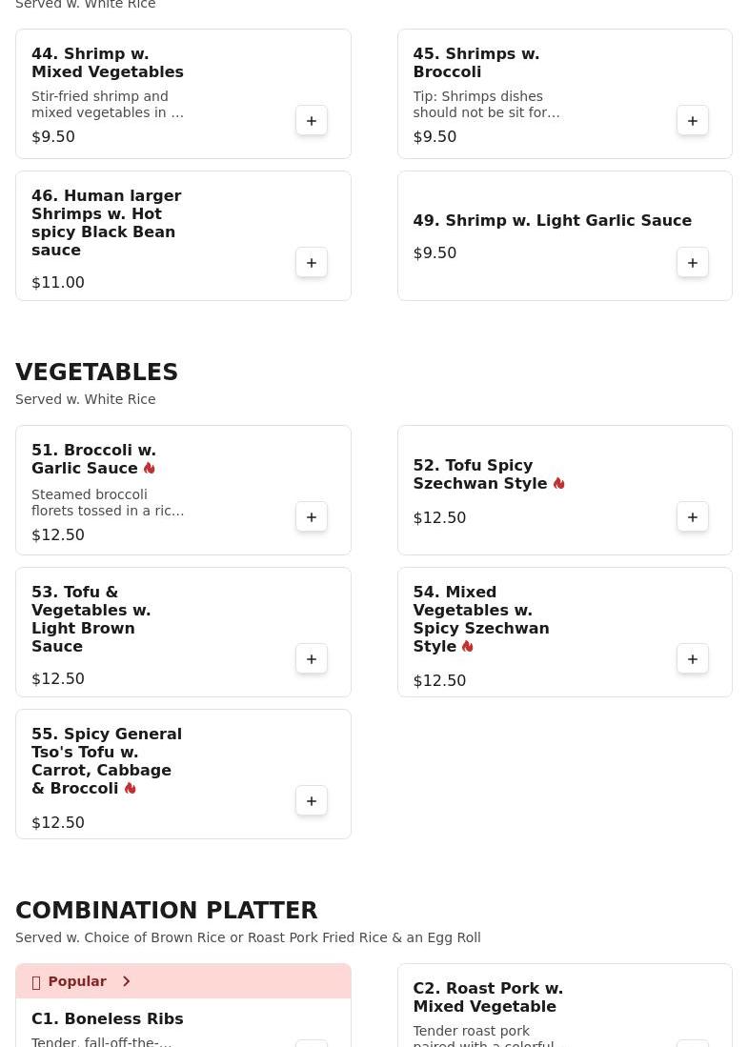Click plus for Human larger Shrimps Black Bean
The height and width of the screenshot is (1047, 748).
click(312, 263)
